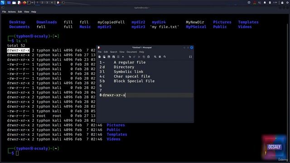290x163 pixels.
Task: Launch the text editor from panel
Action: tap(19, 3)
